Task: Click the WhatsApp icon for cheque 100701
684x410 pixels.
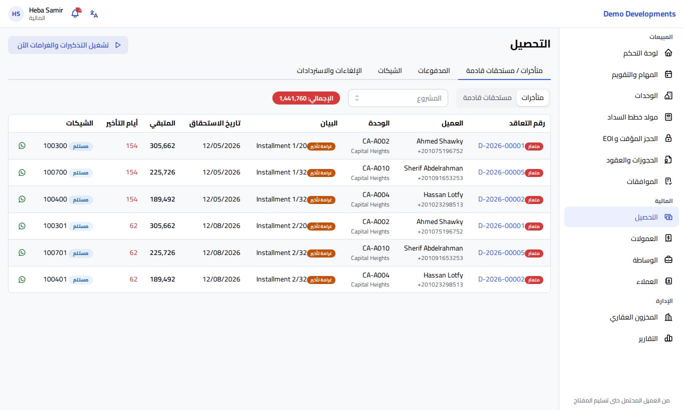Action: pyautogui.click(x=22, y=252)
